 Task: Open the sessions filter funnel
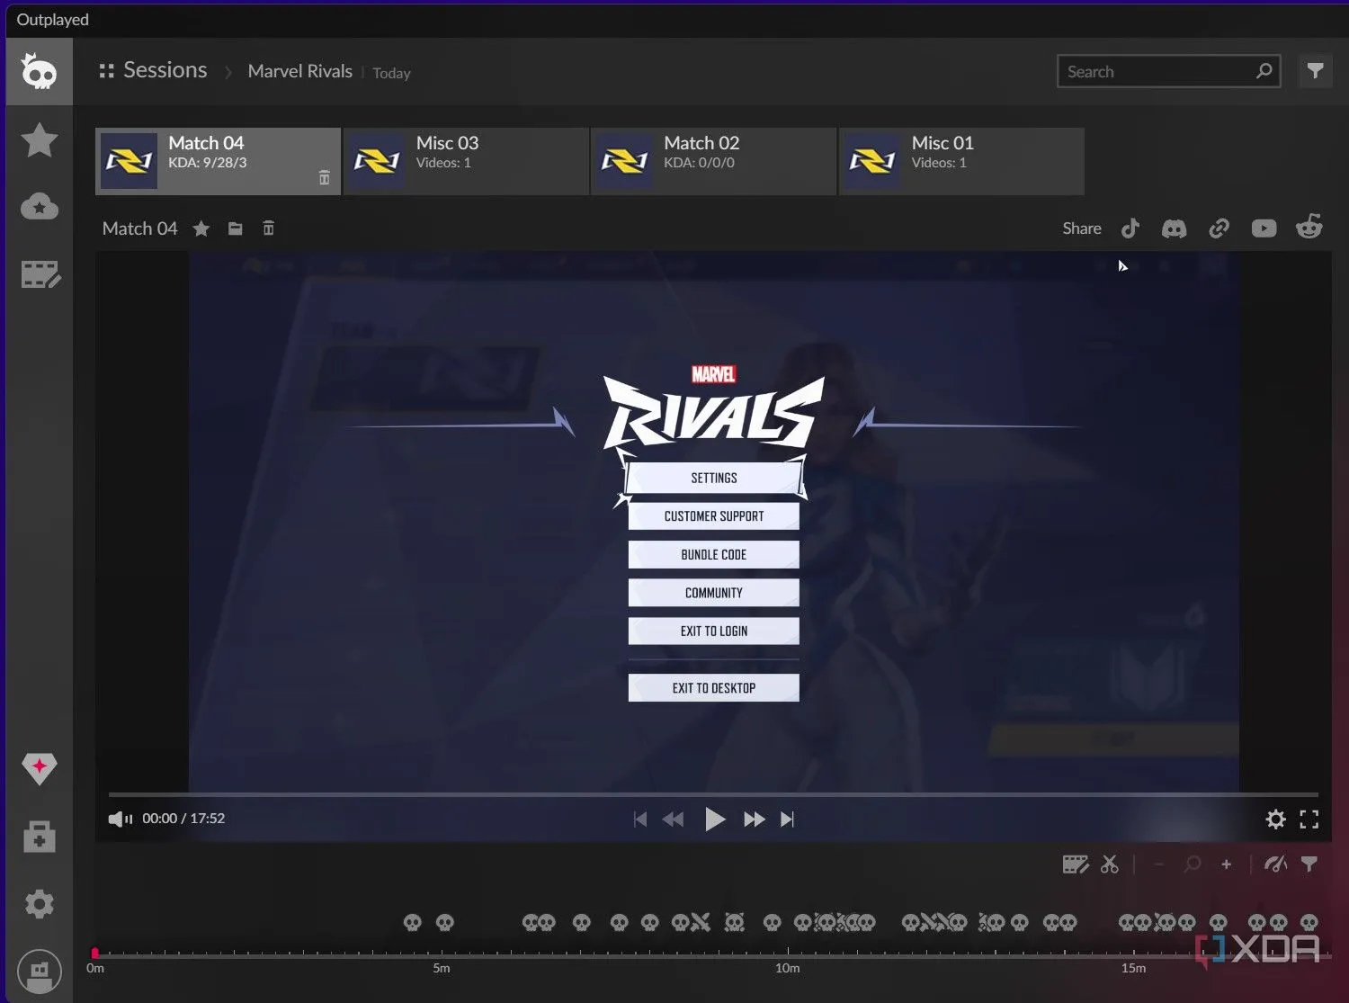[x=1315, y=71]
